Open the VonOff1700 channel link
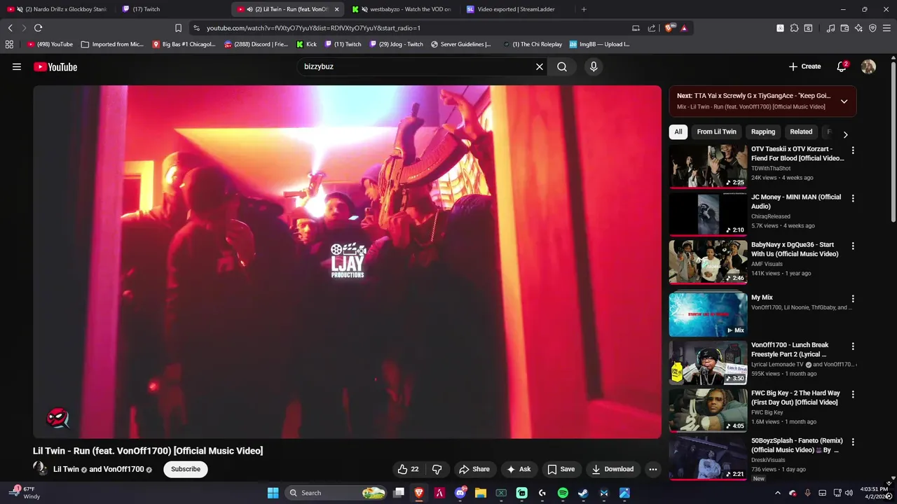 123,469
